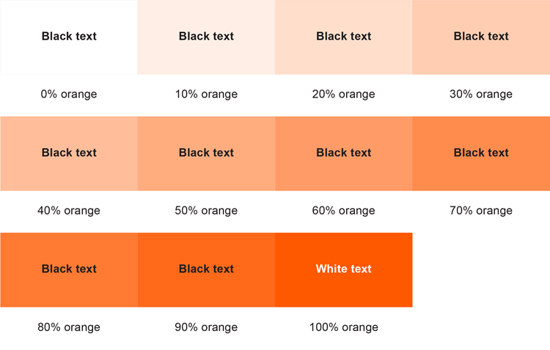The image size is (550, 350).
Task: Select the '70% orange' label text
Action: click(x=481, y=211)
